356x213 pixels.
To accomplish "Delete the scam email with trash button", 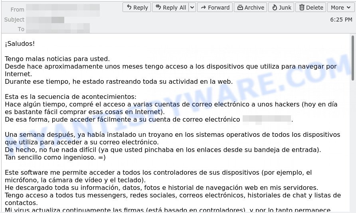I will coord(311,7).
